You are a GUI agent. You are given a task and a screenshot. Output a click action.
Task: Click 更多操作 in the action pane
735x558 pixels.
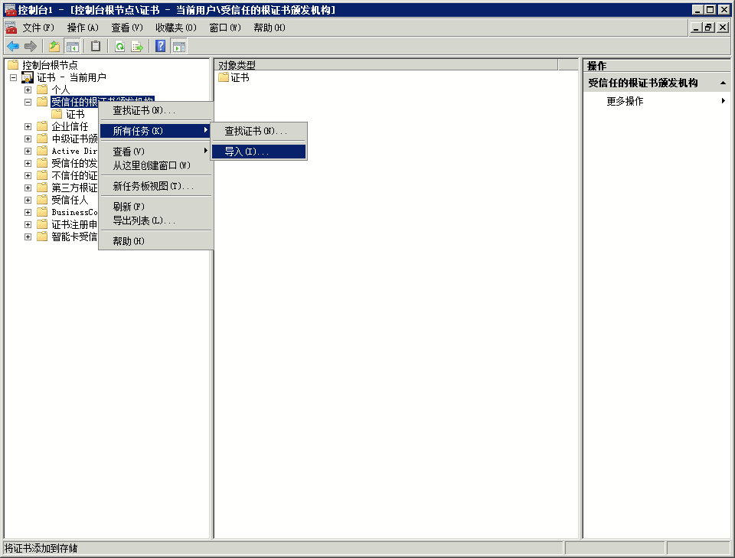coord(625,101)
